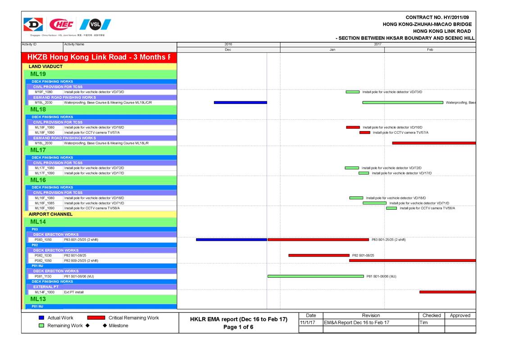Click the red bar for M18L_2030 waterproofing
The image size is (506, 357).
434,143
